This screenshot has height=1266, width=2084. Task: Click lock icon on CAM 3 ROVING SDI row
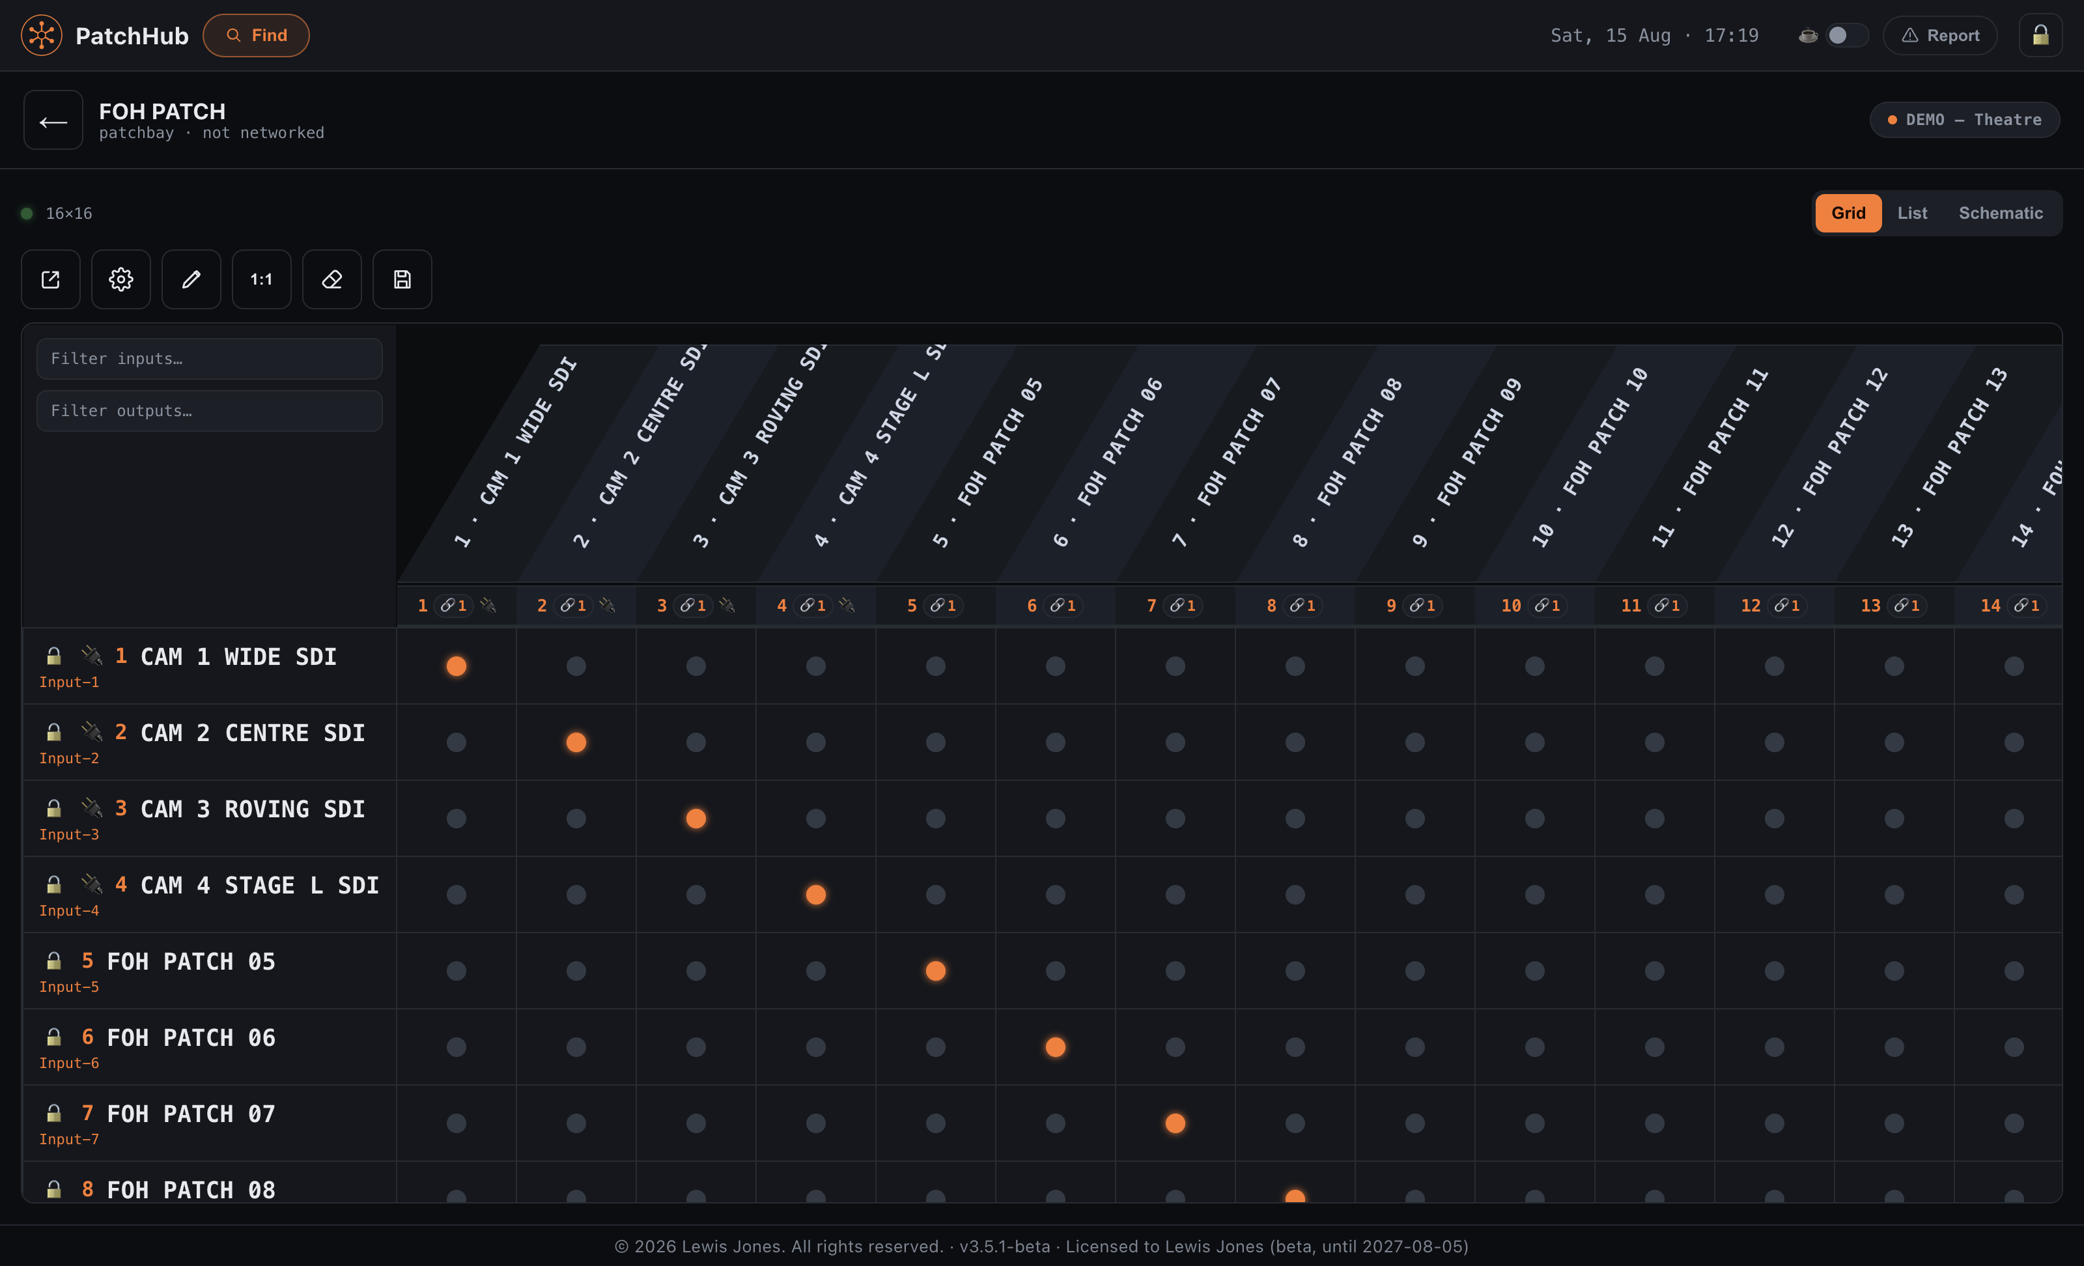53,808
